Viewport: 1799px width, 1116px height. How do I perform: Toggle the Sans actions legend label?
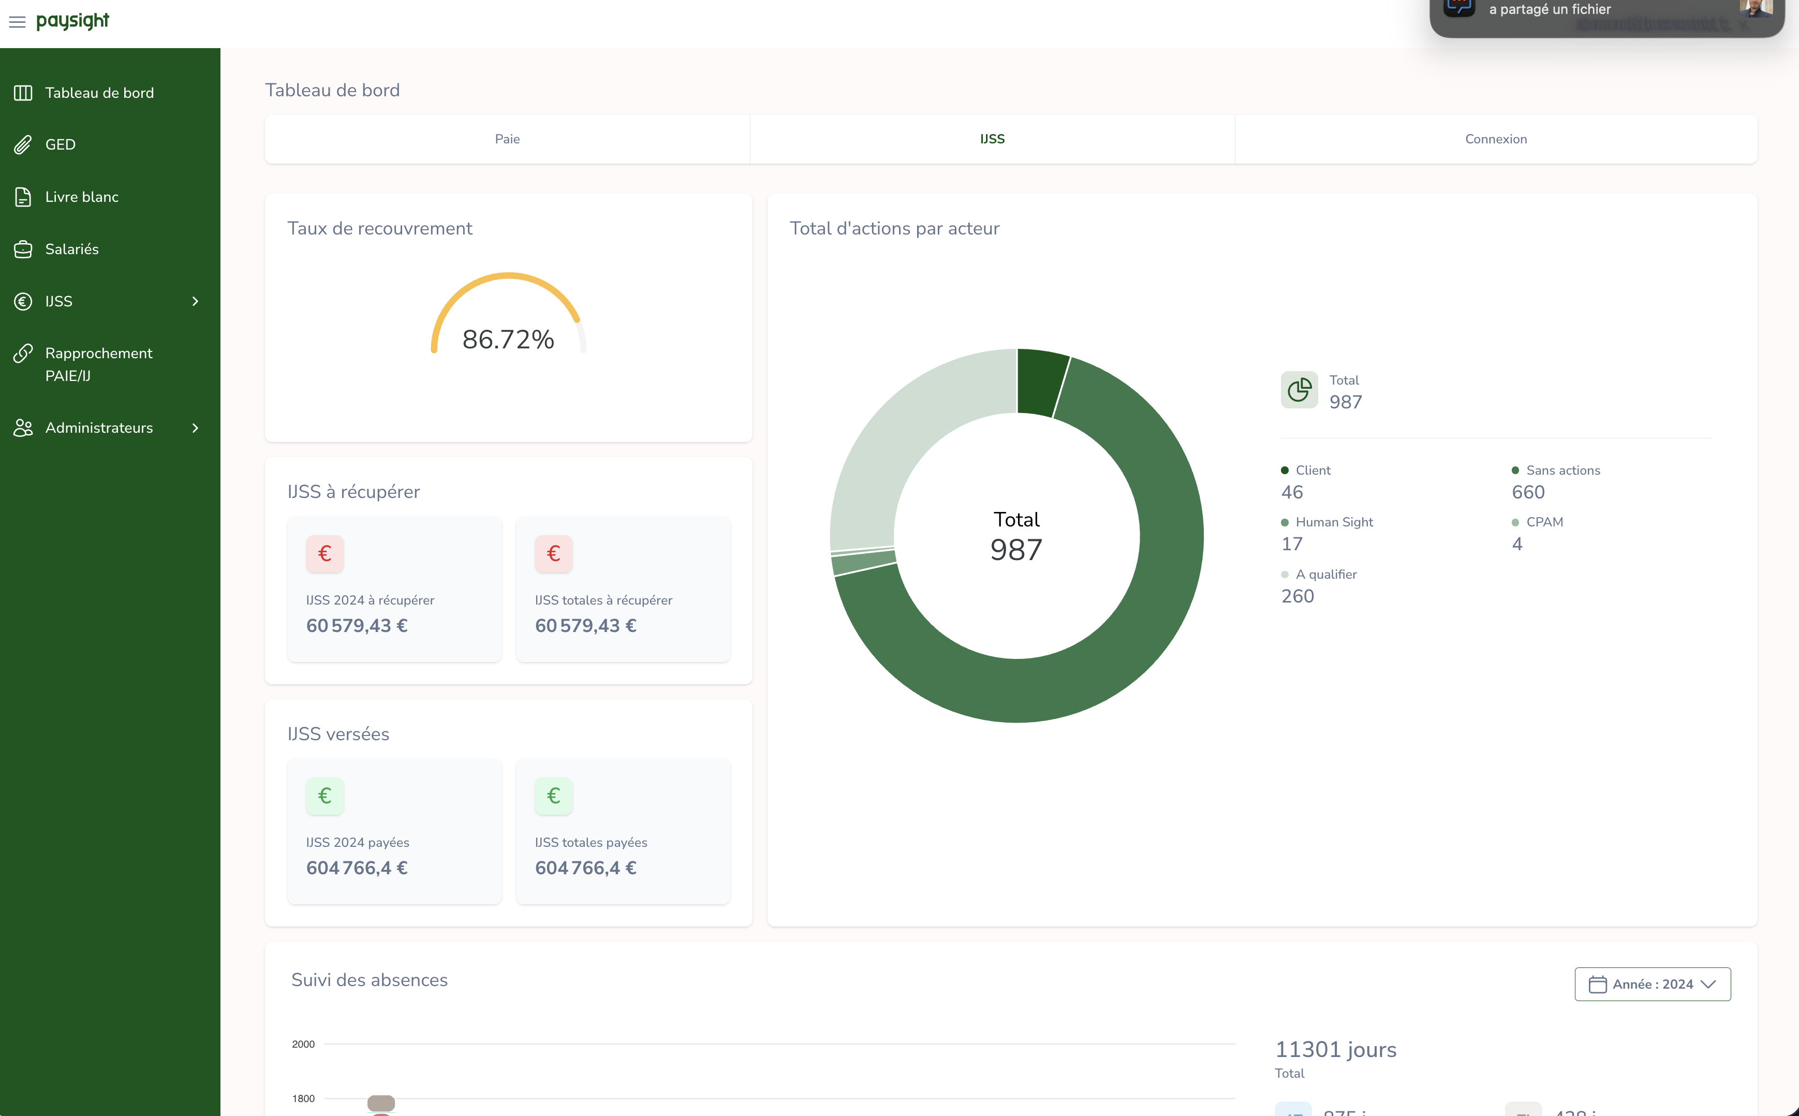coord(1563,470)
